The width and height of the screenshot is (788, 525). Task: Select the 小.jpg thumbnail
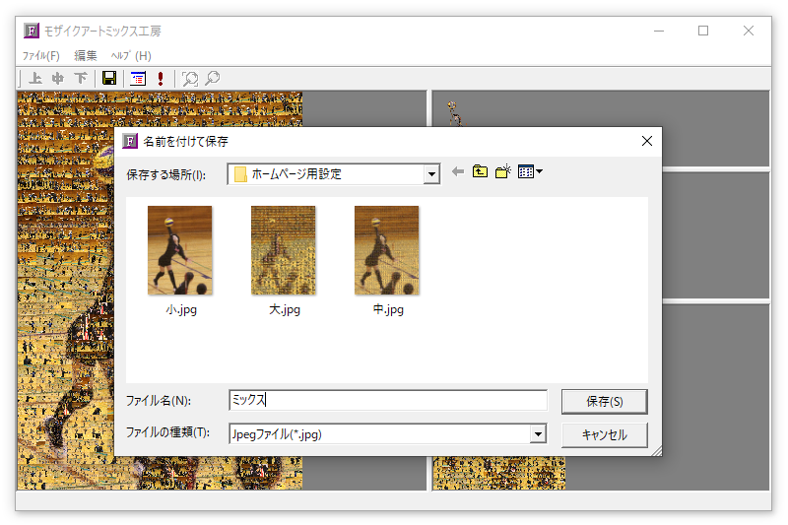180,250
